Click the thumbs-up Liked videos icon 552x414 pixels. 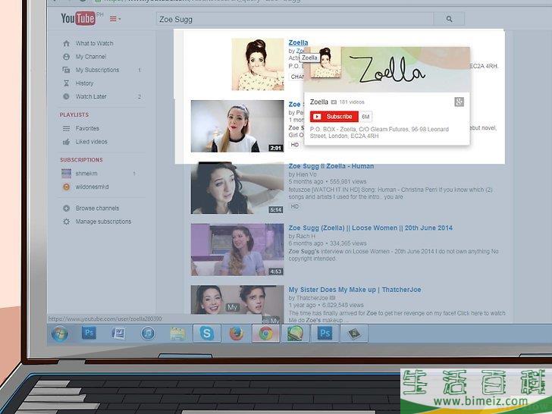[66, 142]
